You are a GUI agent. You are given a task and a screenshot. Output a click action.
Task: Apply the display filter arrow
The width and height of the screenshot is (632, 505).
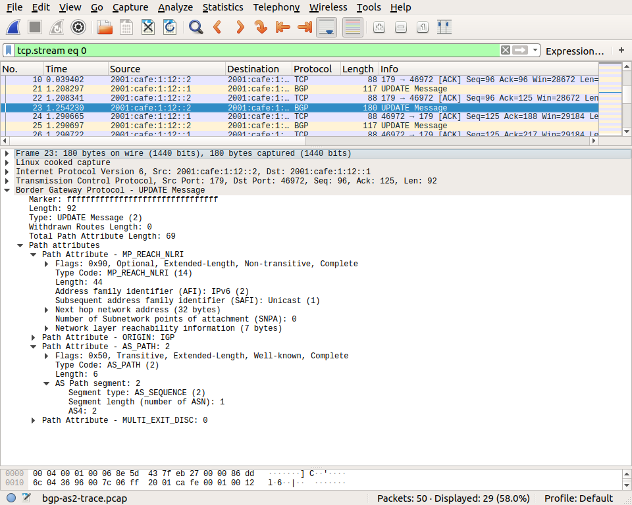[x=520, y=51]
